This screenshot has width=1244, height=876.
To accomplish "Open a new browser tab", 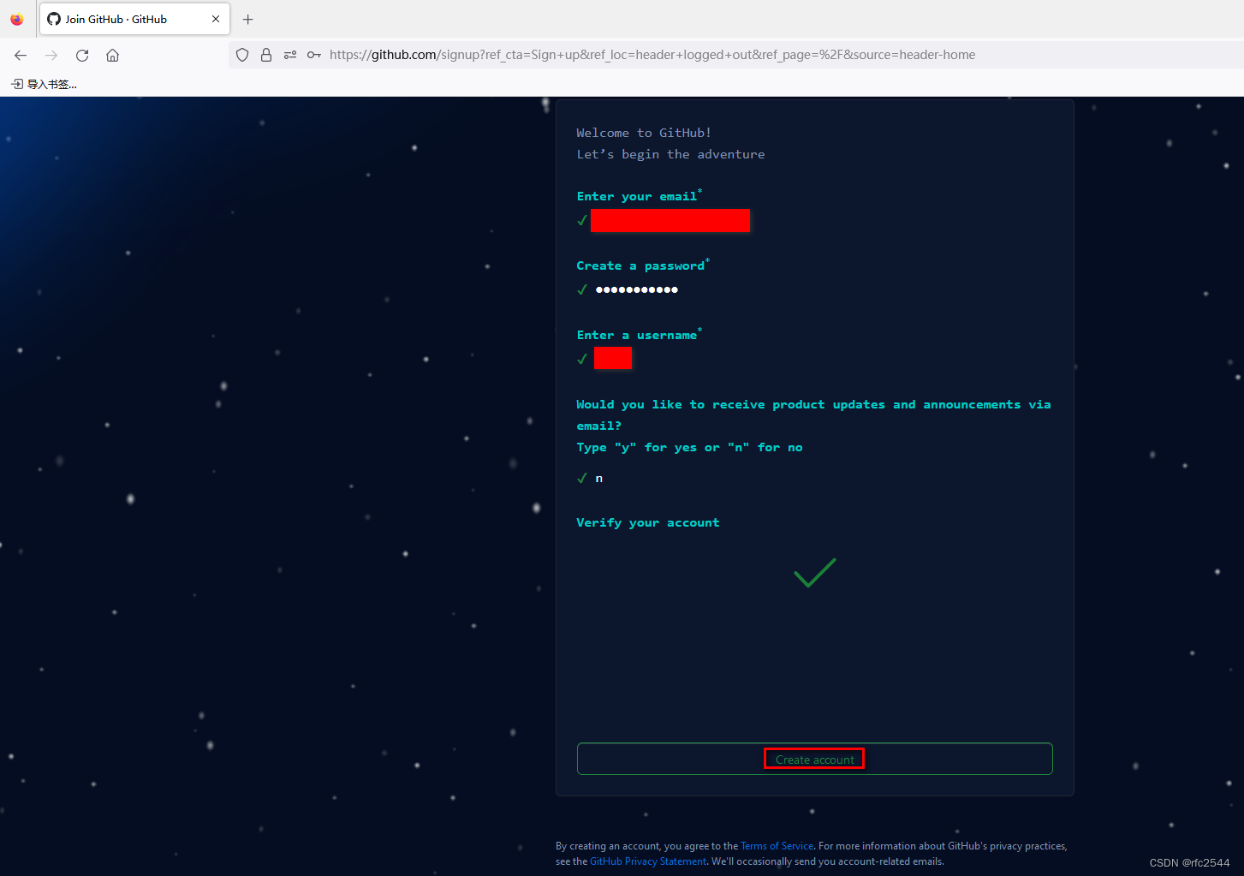I will (x=248, y=19).
